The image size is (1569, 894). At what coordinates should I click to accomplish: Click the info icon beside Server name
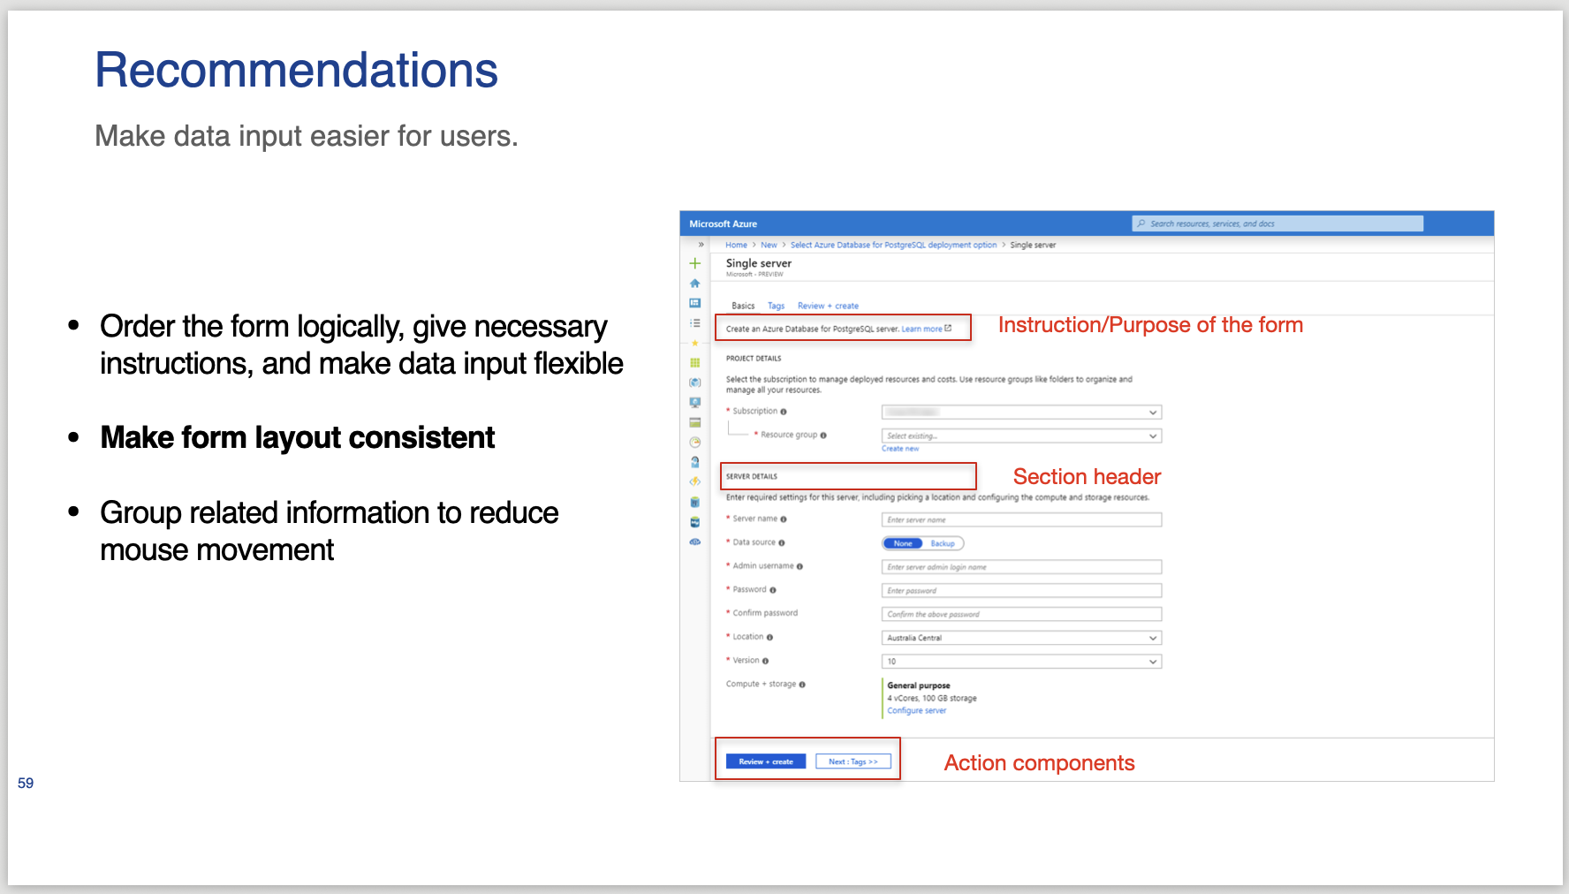[784, 519]
